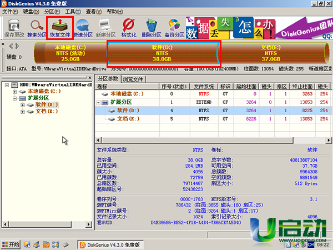Launch the 恢复文件 recover files tool
This screenshot has height=250, width=333.
point(60,28)
